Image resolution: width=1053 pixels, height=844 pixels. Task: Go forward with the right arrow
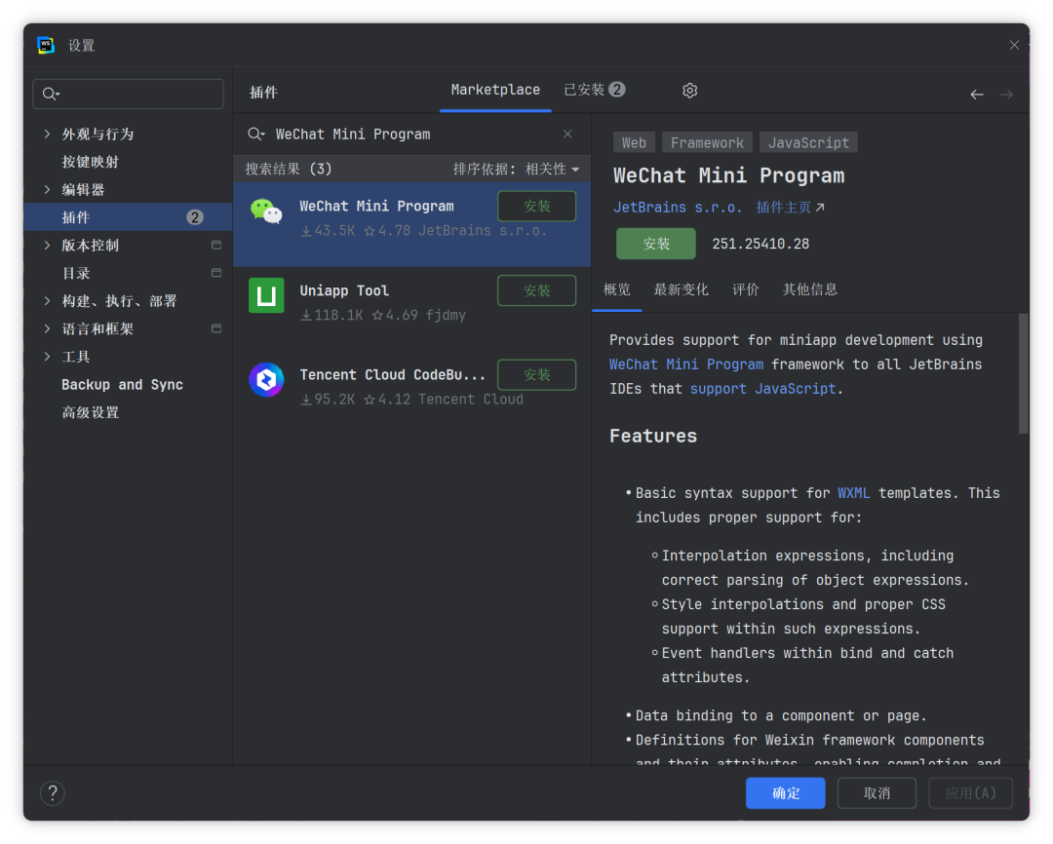(x=1006, y=95)
